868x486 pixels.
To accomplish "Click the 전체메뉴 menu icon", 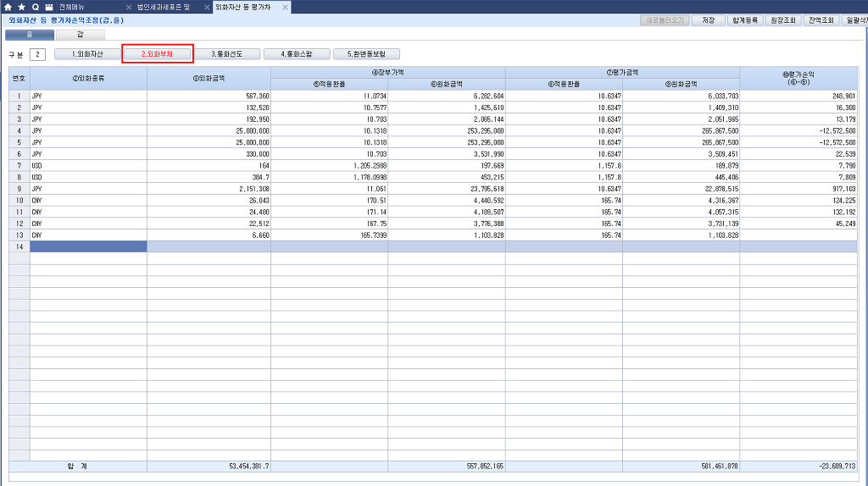I will (x=49, y=7).
